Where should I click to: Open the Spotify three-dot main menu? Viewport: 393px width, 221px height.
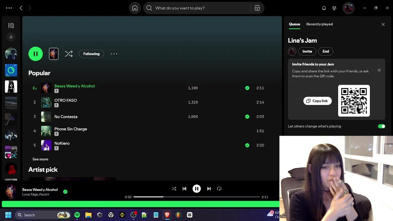click(9, 8)
